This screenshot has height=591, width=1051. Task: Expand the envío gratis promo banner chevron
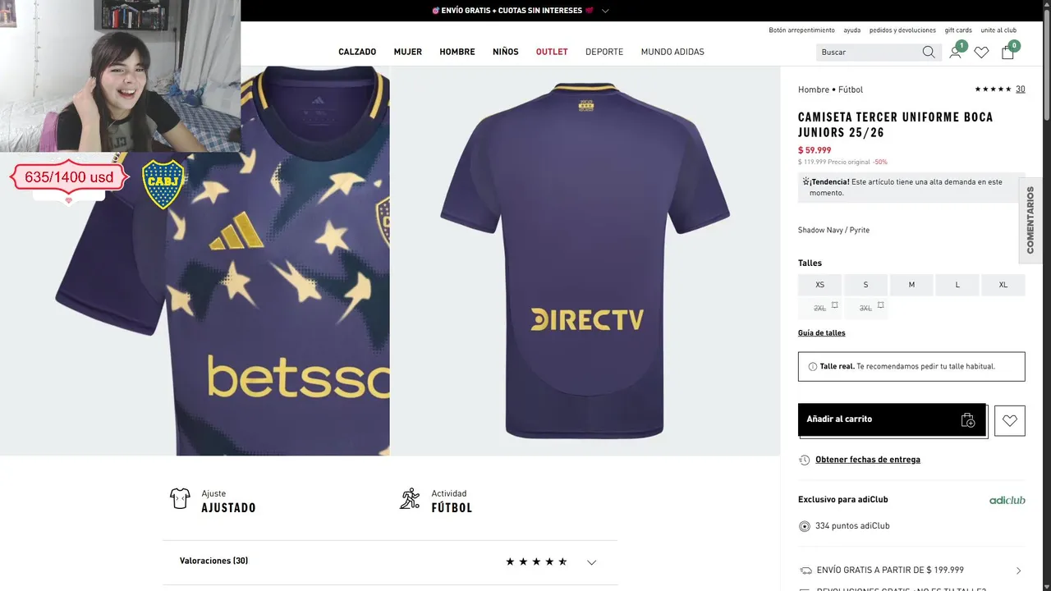605,11
